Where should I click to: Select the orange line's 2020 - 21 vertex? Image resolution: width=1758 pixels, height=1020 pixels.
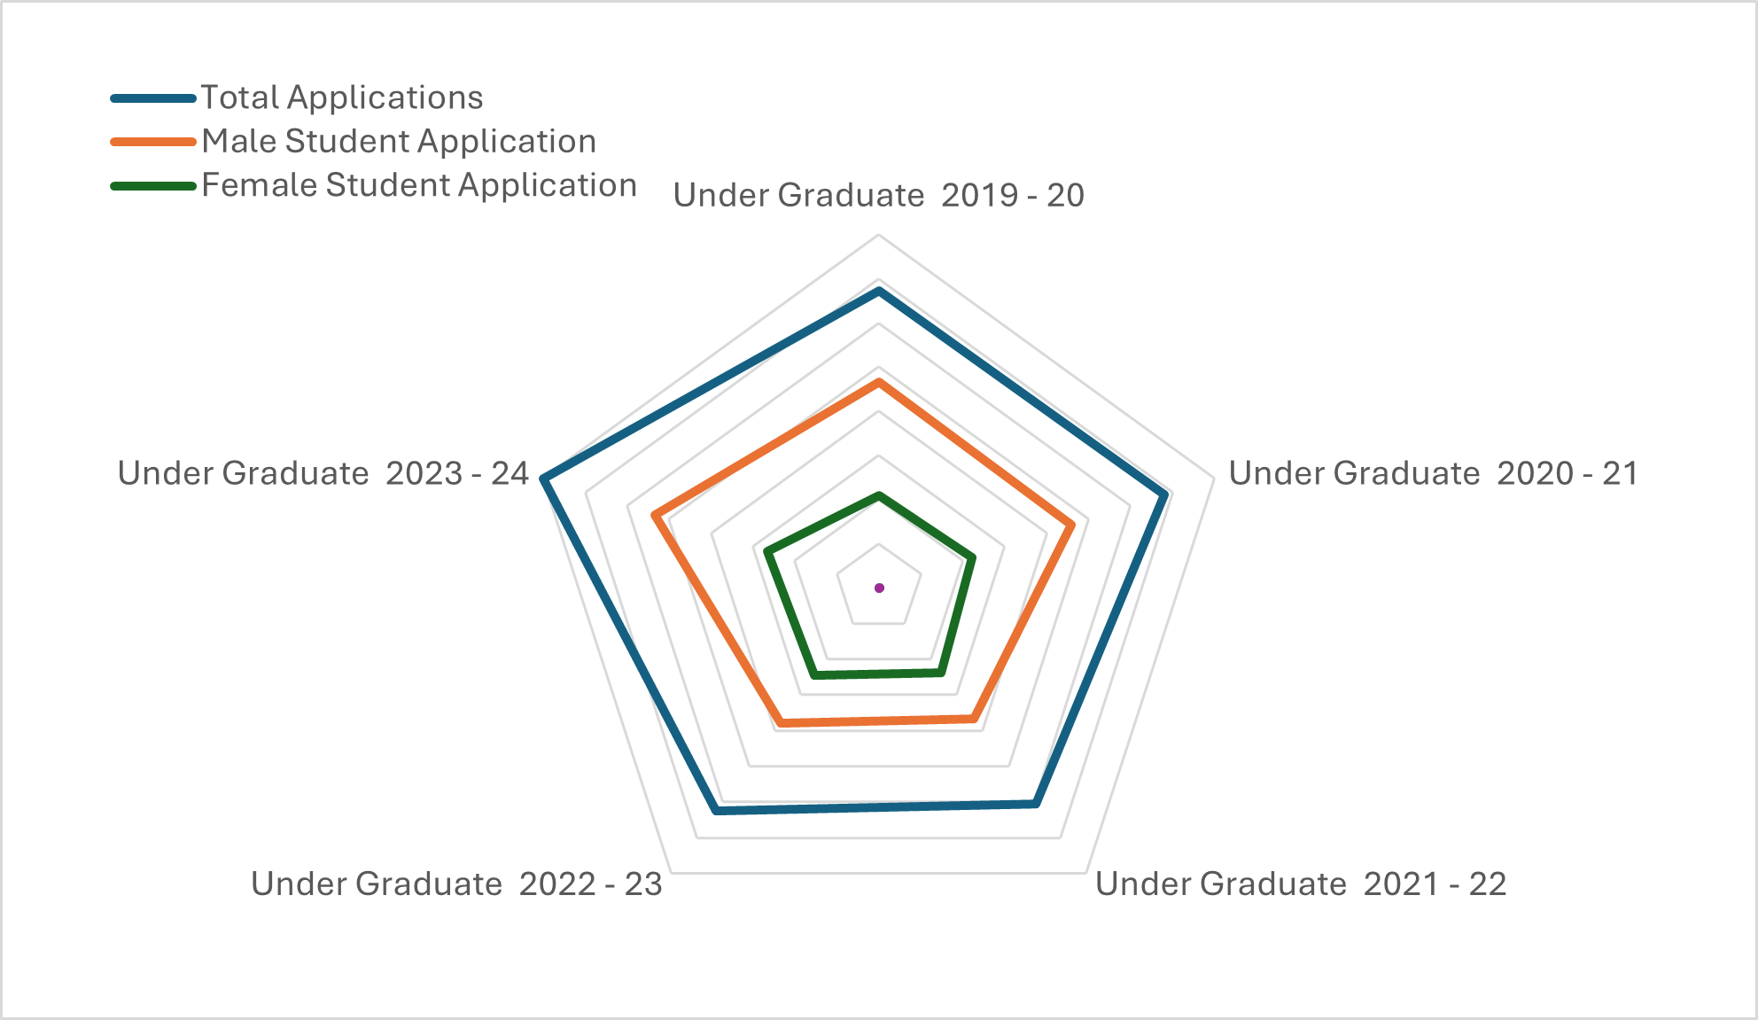pyautogui.click(x=1071, y=526)
